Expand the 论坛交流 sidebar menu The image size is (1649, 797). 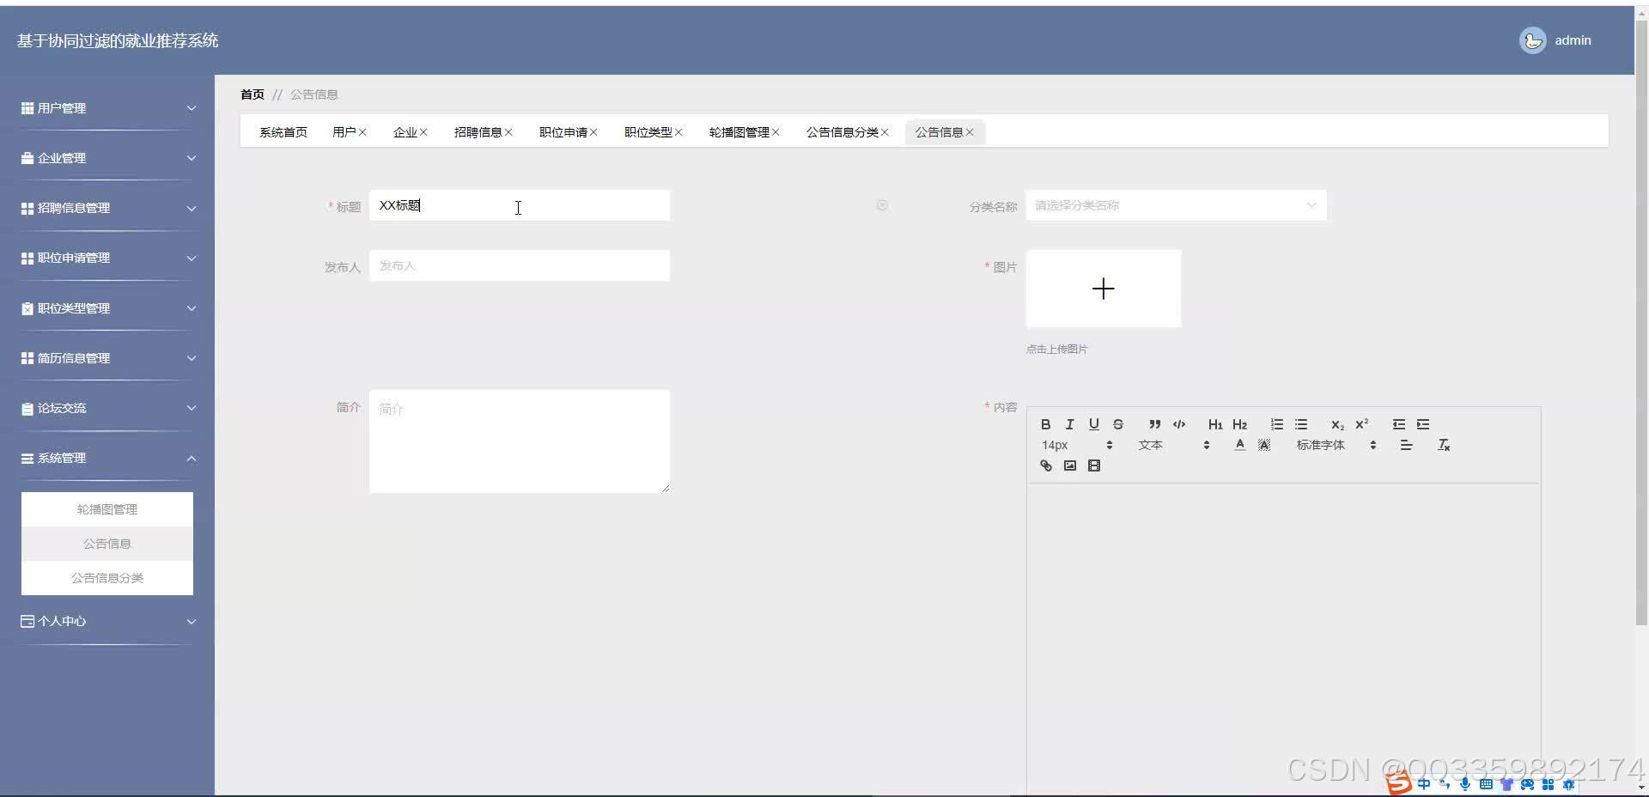pos(107,408)
